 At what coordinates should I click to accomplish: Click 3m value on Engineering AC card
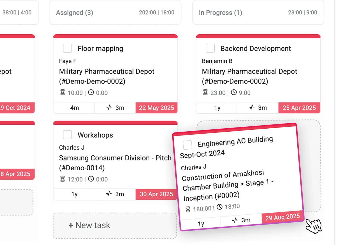(x=246, y=220)
